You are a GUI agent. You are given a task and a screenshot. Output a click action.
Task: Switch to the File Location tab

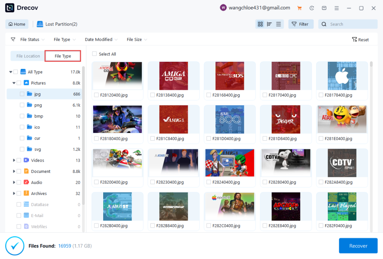pos(28,56)
